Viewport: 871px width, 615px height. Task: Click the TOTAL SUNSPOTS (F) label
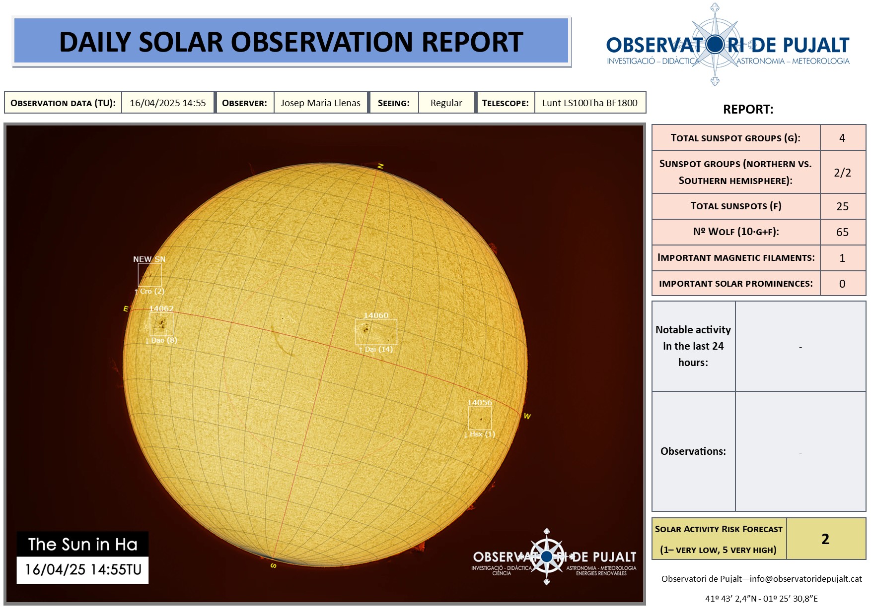(736, 206)
